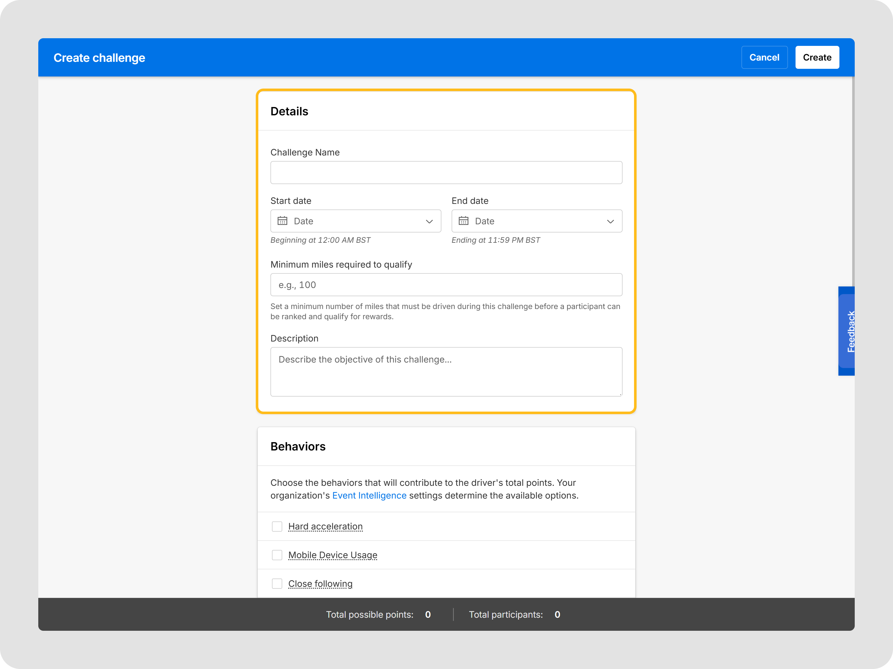Cancel the challenge creation
The image size is (893, 669).
tap(764, 57)
